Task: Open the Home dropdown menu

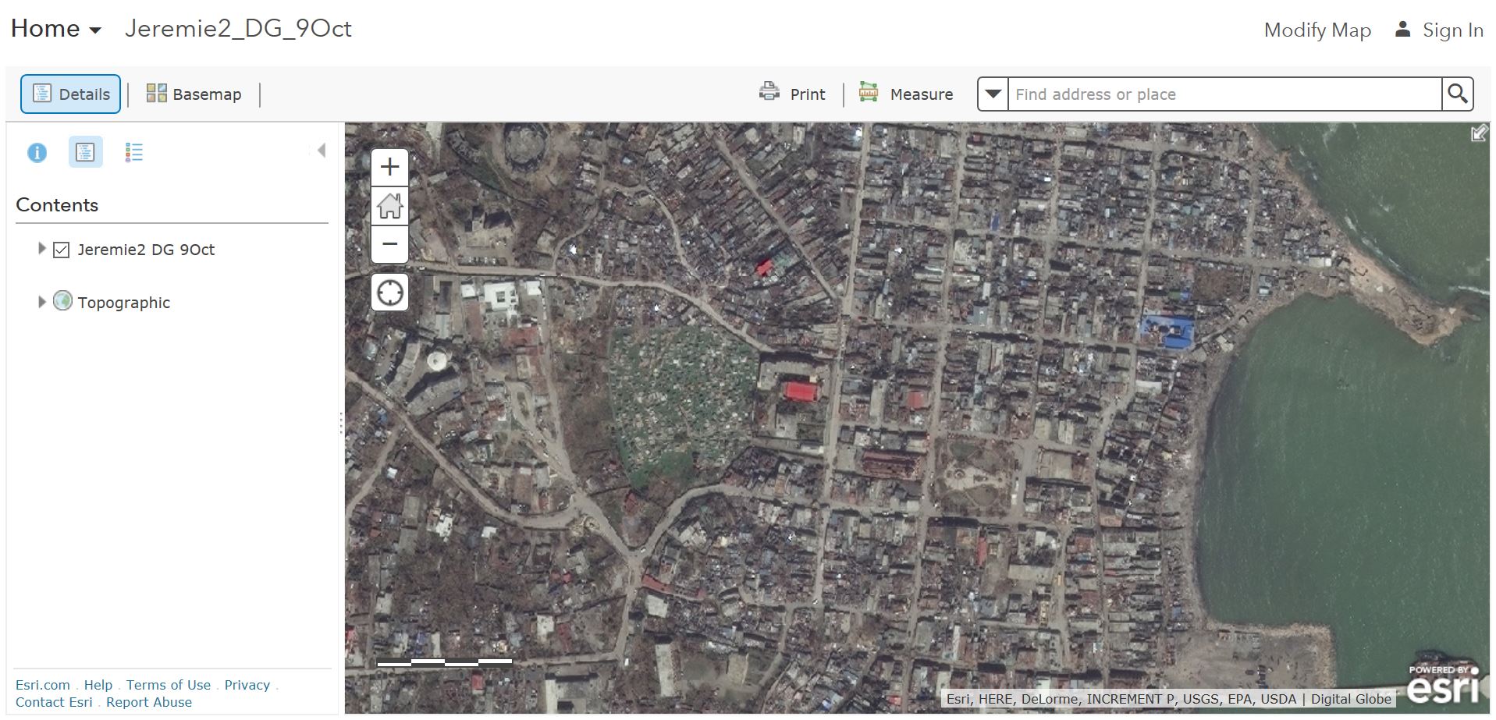Action: click(56, 29)
